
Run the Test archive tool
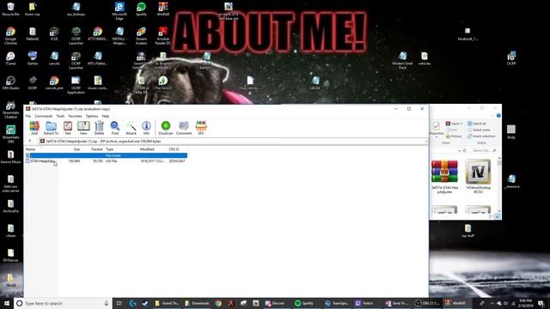pyautogui.click(x=68, y=128)
